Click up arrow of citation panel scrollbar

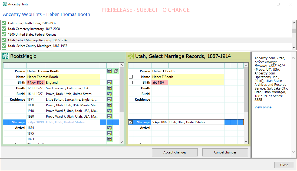tap(293, 58)
